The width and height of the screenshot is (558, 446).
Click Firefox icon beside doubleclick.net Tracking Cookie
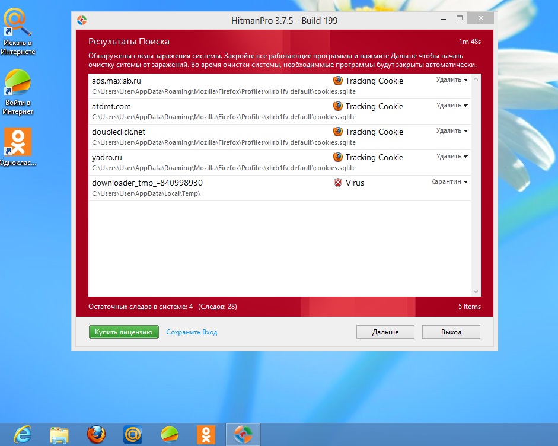(338, 132)
